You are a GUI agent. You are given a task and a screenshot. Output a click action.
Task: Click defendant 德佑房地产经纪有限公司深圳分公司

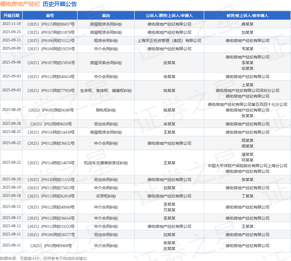point(248,90)
